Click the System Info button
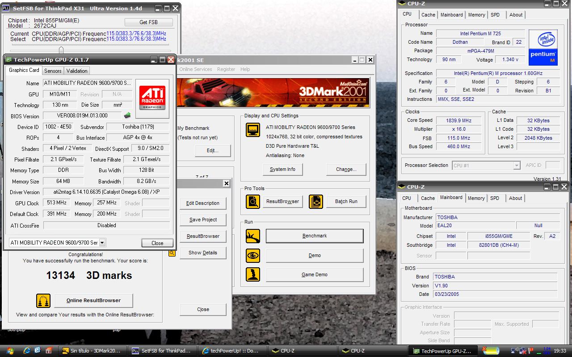 282,170
